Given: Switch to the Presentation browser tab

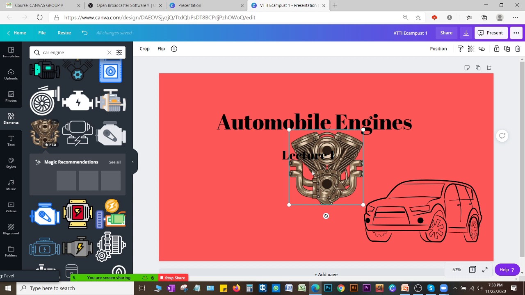Looking at the screenshot, I should pos(207,5).
